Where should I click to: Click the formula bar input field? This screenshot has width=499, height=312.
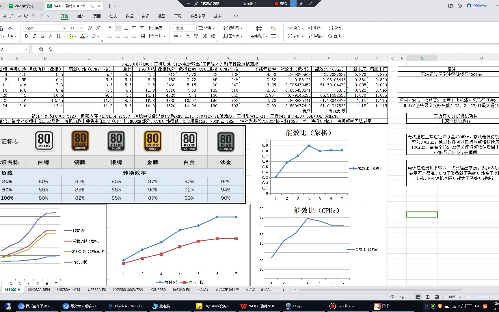point(277,49)
